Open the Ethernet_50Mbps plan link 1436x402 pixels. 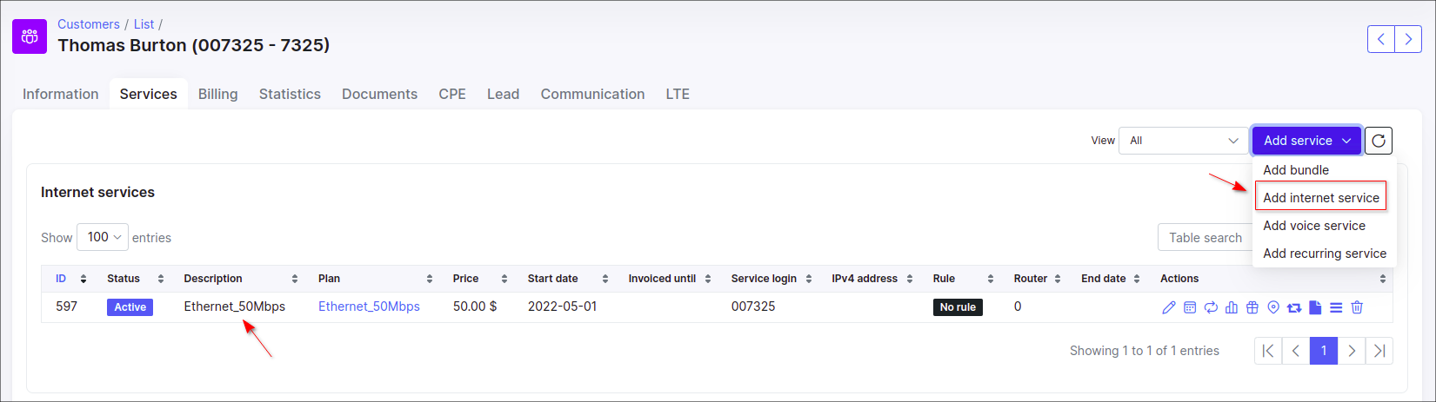click(x=369, y=306)
